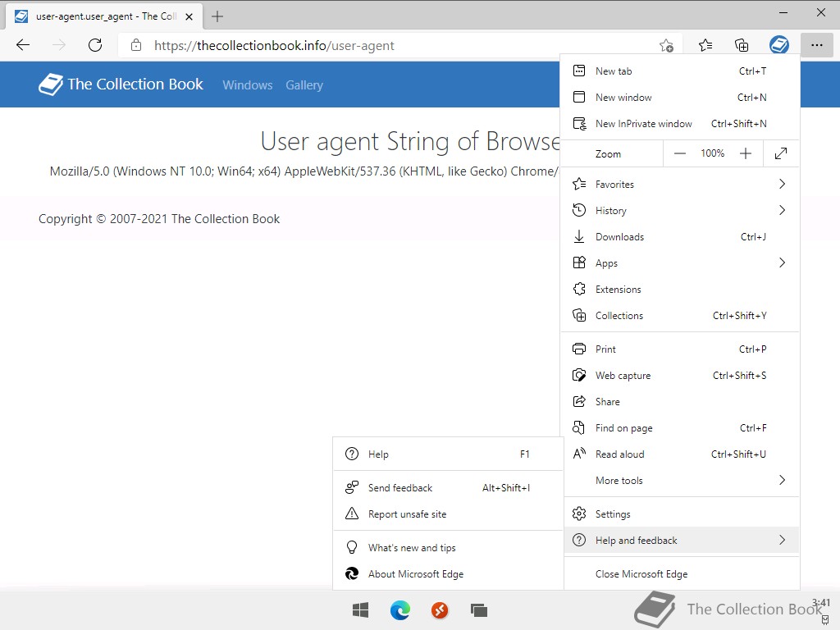Choose New tab from menu

pyautogui.click(x=680, y=71)
